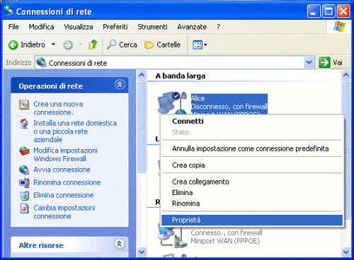
Task: Click the Avvia connessione globe icon
Action: click(24, 170)
